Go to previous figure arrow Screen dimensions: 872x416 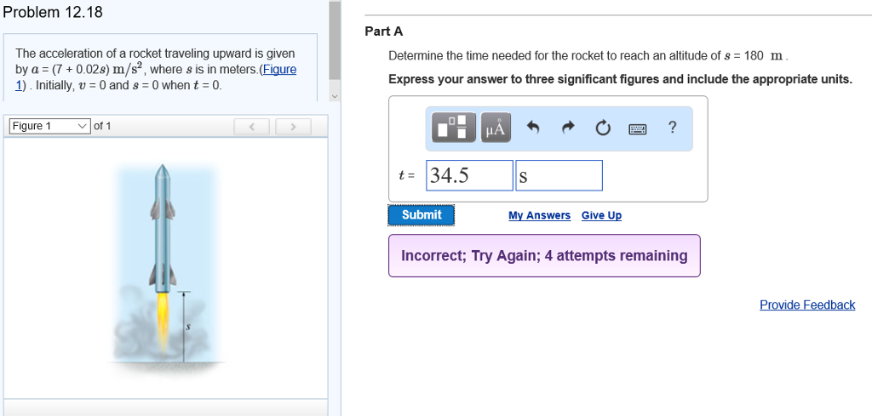click(252, 127)
